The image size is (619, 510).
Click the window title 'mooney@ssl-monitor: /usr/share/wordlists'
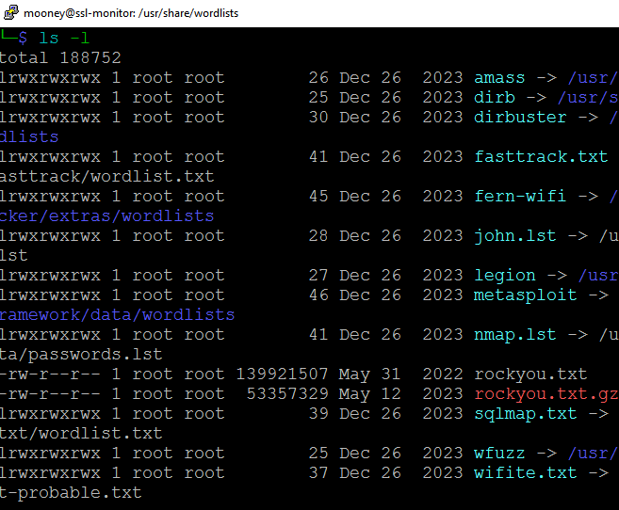click(131, 13)
